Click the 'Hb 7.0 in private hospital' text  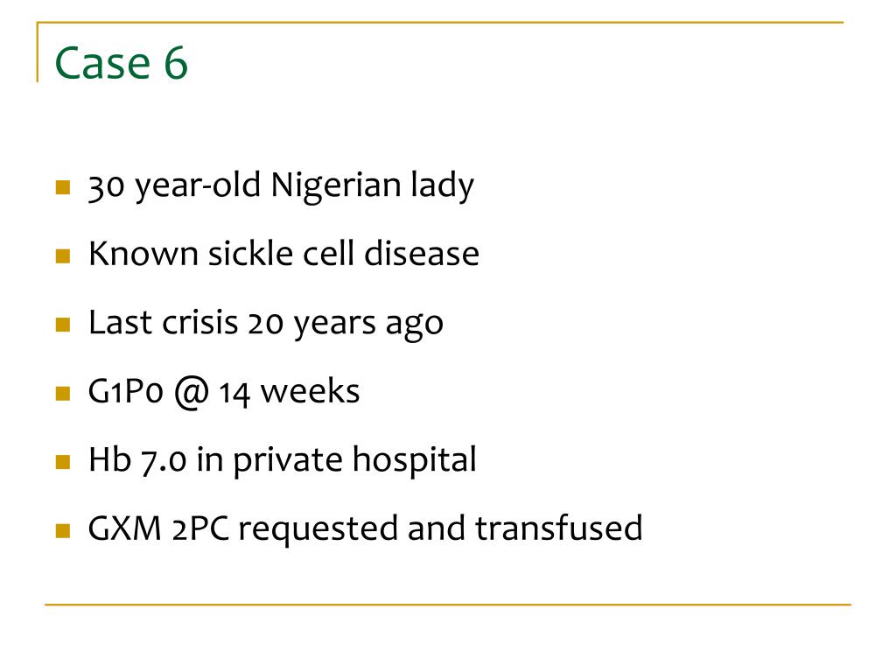click(283, 460)
